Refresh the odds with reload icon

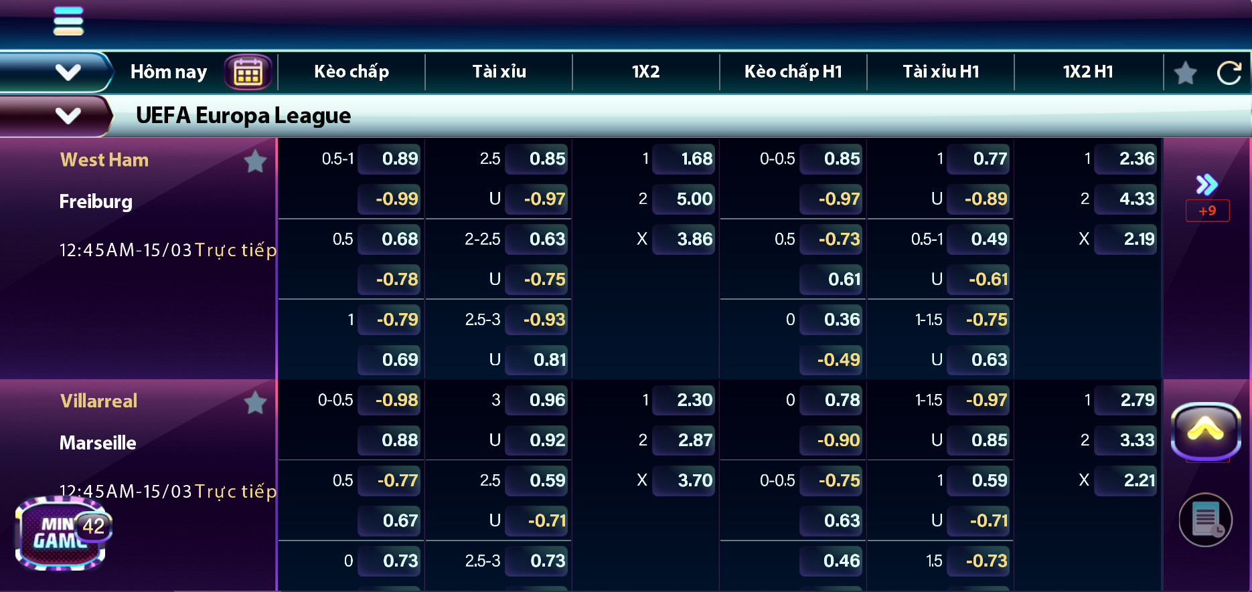point(1229,72)
